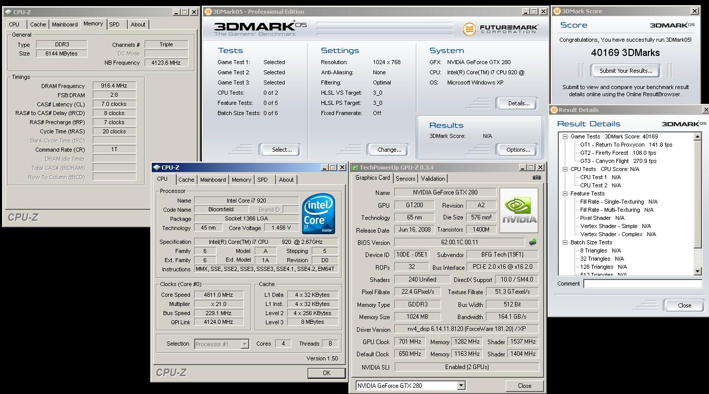Click the Driver Version field in GPU-Z
This screenshot has height=394, width=709.
(467, 329)
